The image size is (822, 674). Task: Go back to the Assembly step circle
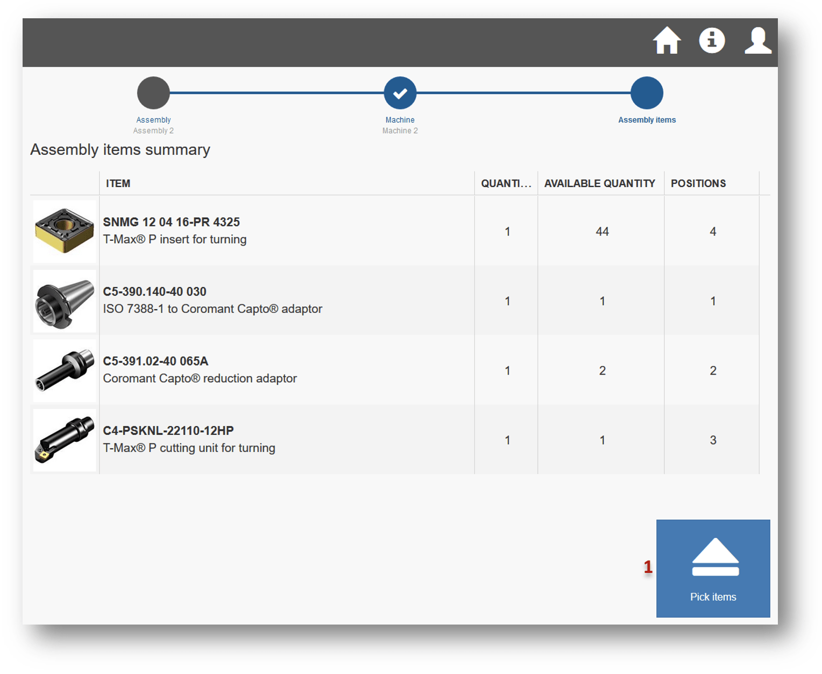coord(153,93)
